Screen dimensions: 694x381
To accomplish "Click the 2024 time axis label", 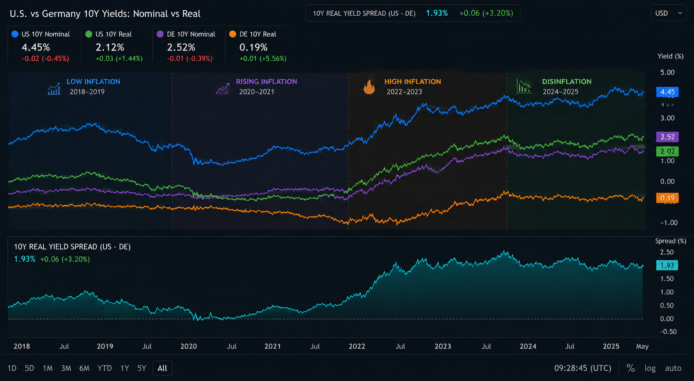I will 528,347.
